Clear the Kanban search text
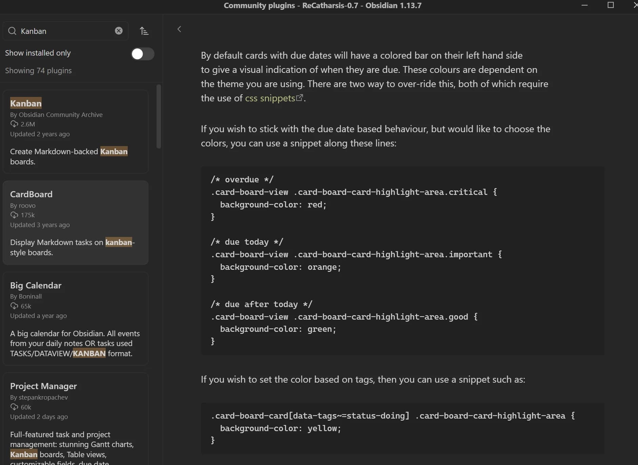 click(x=119, y=31)
